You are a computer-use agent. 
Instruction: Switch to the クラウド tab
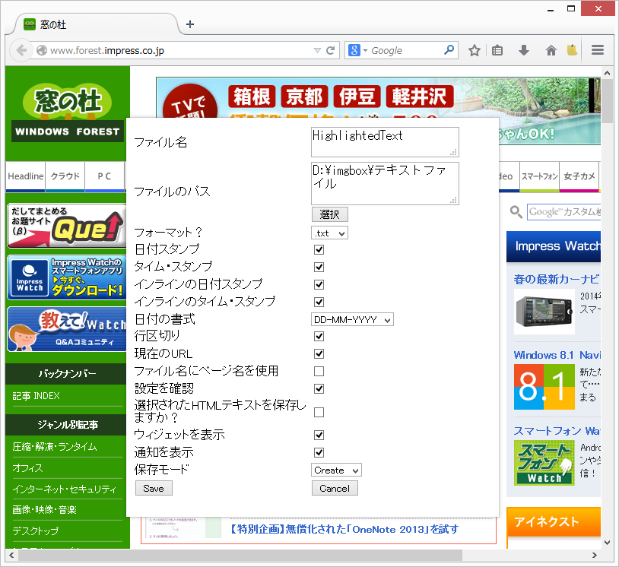(x=65, y=176)
